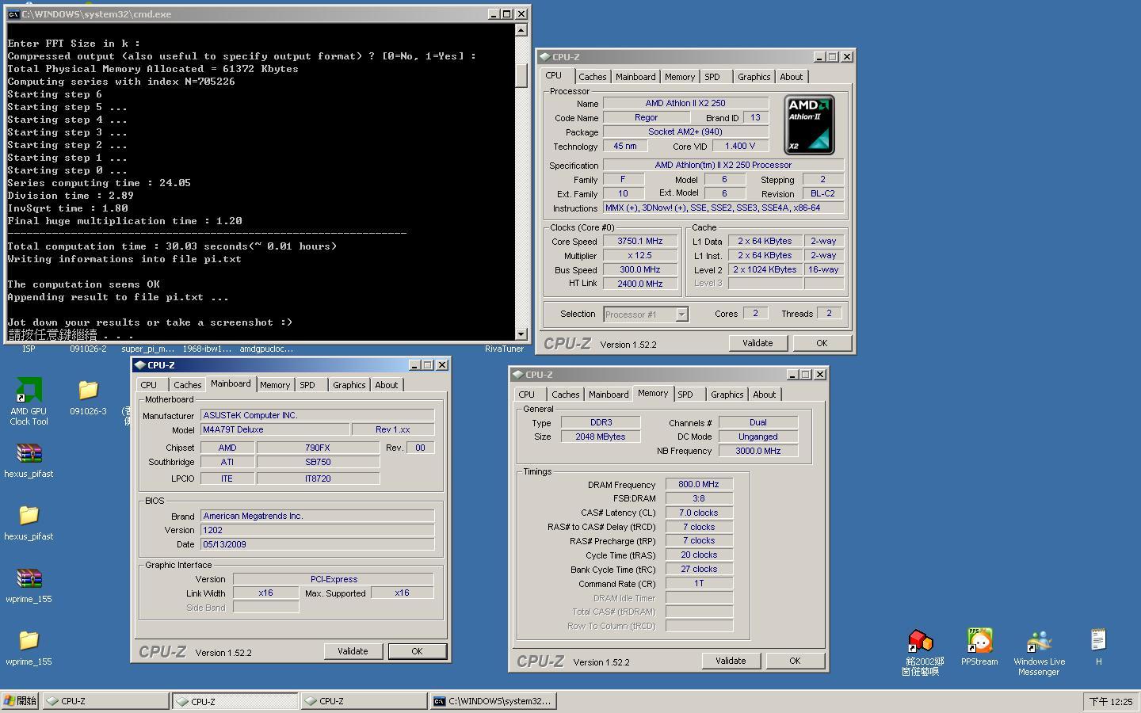Open the hexus_pifast archive icon

(29, 452)
